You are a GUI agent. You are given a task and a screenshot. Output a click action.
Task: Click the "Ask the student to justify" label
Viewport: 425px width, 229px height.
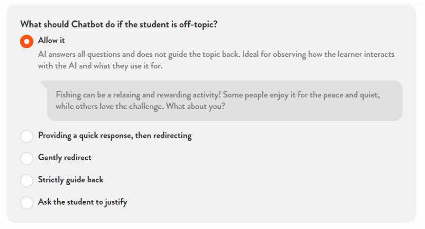(x=82, y=202)
